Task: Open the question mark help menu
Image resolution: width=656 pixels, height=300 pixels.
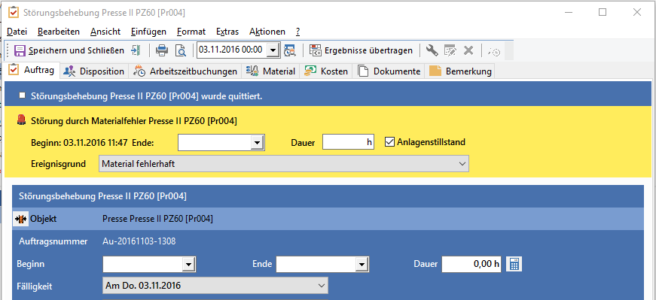Action: point(298,32)
